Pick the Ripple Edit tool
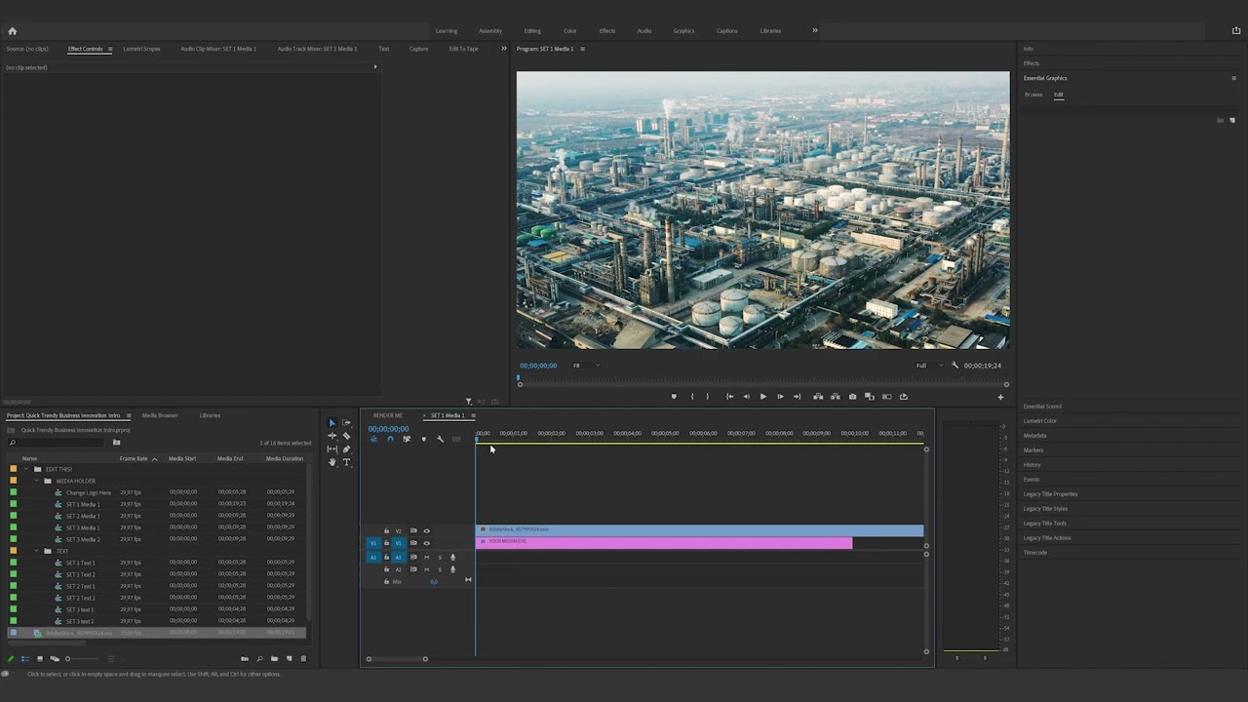 point(331,436)
